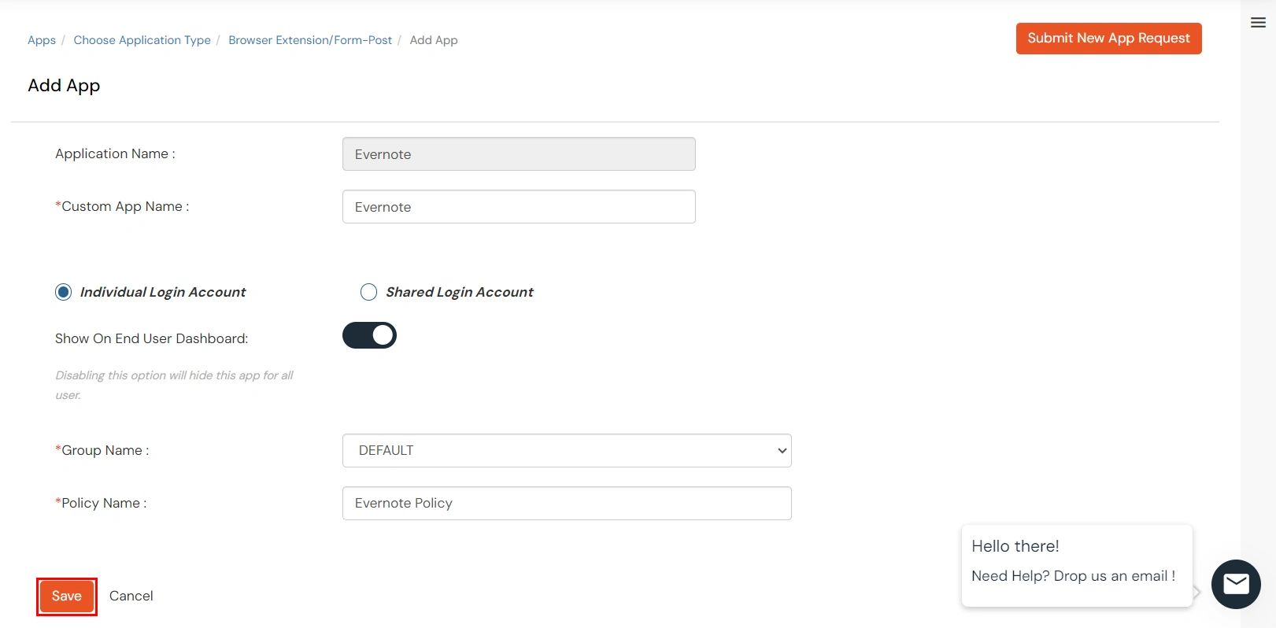Submit New App Request
Viewport: 1276px width, 628px height.
pos(1108,38)
